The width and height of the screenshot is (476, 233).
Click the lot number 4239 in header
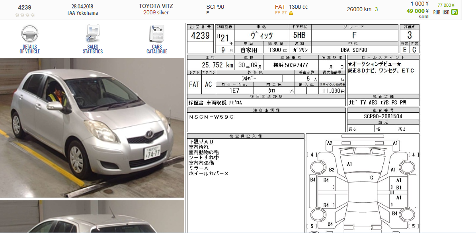pos(25,7)
